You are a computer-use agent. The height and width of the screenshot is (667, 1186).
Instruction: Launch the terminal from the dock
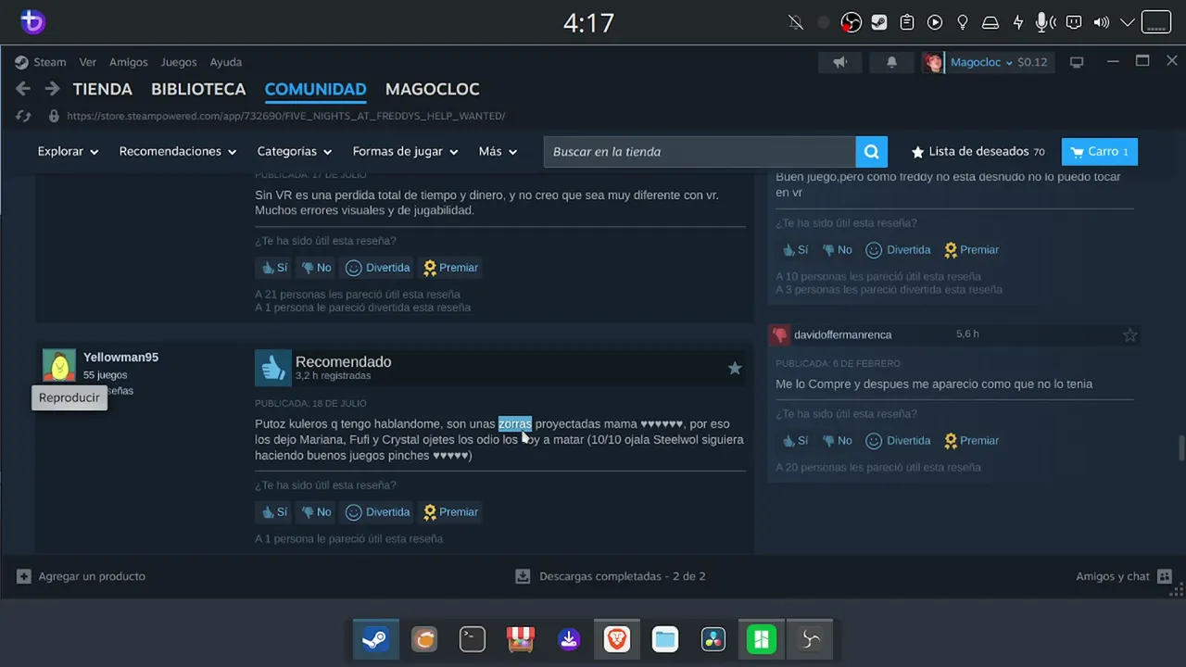(x=473, y=639)
